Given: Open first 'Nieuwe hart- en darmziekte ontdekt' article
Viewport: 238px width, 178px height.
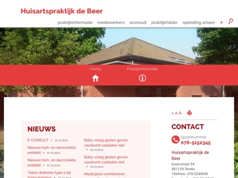Looking at the screenshot, I should (52, 150).
